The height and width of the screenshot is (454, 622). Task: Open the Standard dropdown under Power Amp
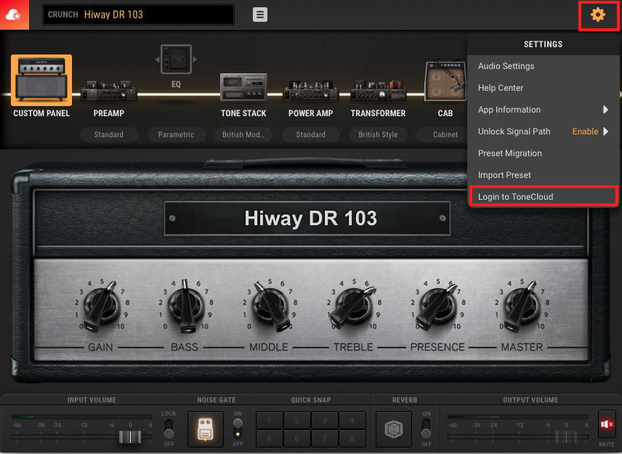pyautogui.click(x=310, y=135)
